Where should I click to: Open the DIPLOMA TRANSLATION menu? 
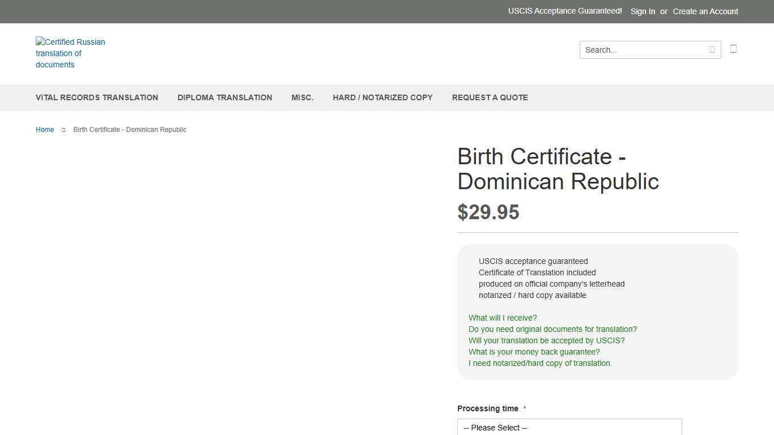(224, 97)
